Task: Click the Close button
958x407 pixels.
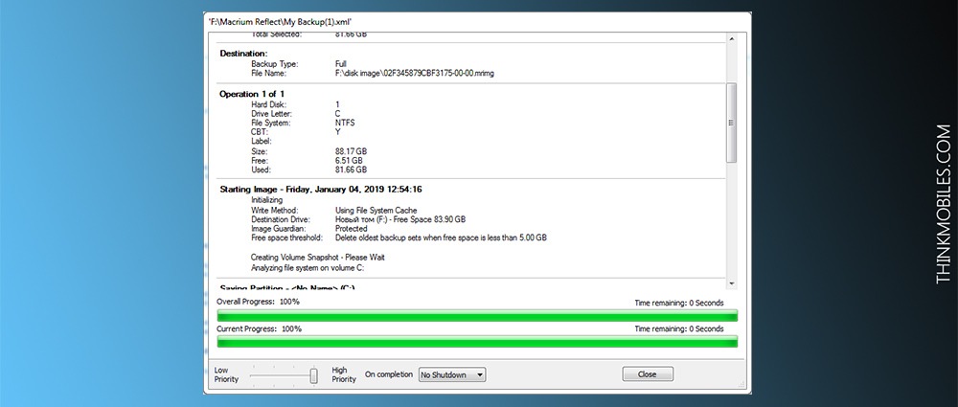Action: (x=648, y=374)
